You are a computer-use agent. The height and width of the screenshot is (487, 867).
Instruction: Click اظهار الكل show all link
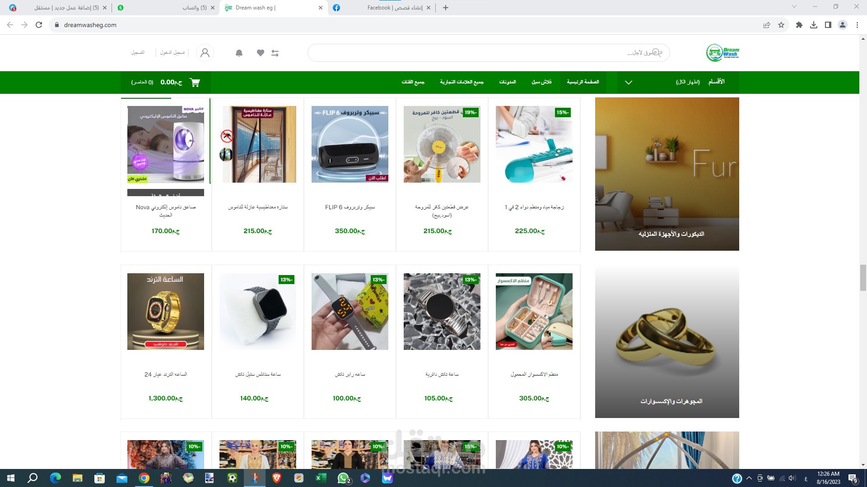[688, 82]
